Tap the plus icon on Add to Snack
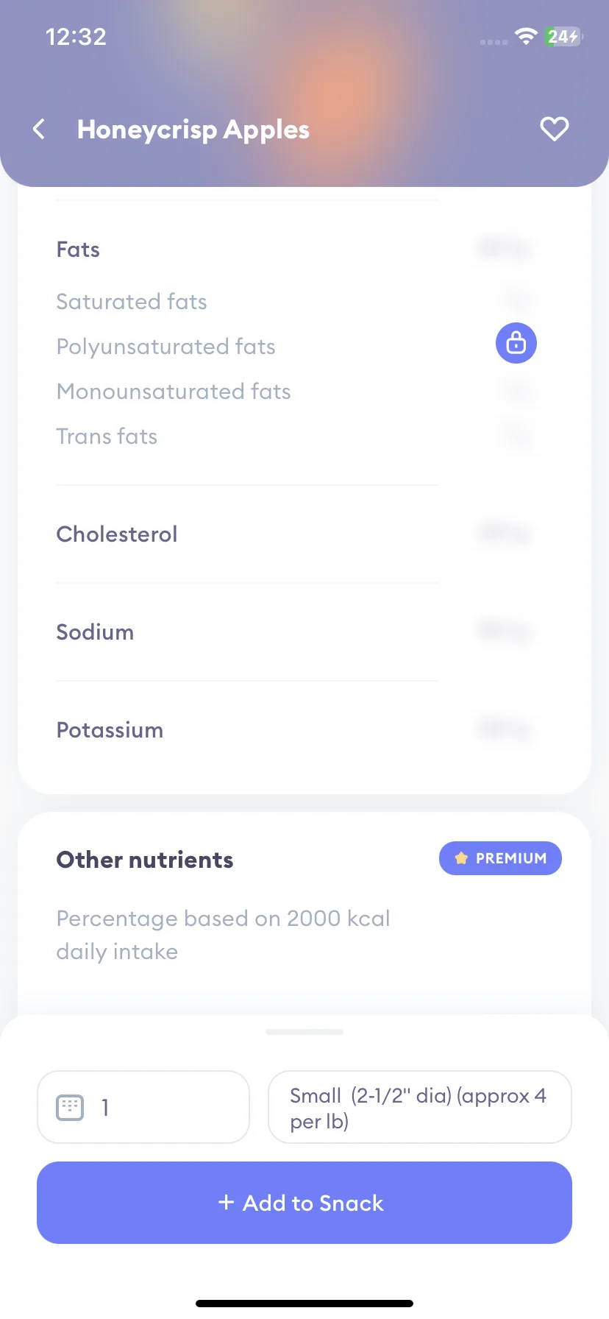The width and height of the screenshot is (609, 1319). point(227,1203)
